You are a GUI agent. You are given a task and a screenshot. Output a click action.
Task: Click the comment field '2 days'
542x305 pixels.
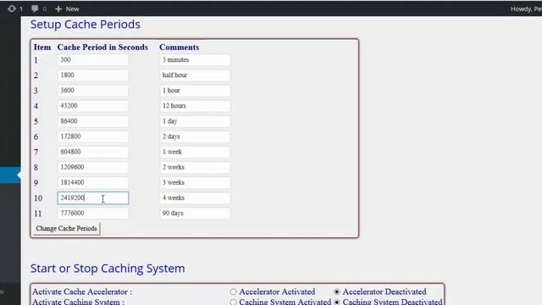pos(195,136)
